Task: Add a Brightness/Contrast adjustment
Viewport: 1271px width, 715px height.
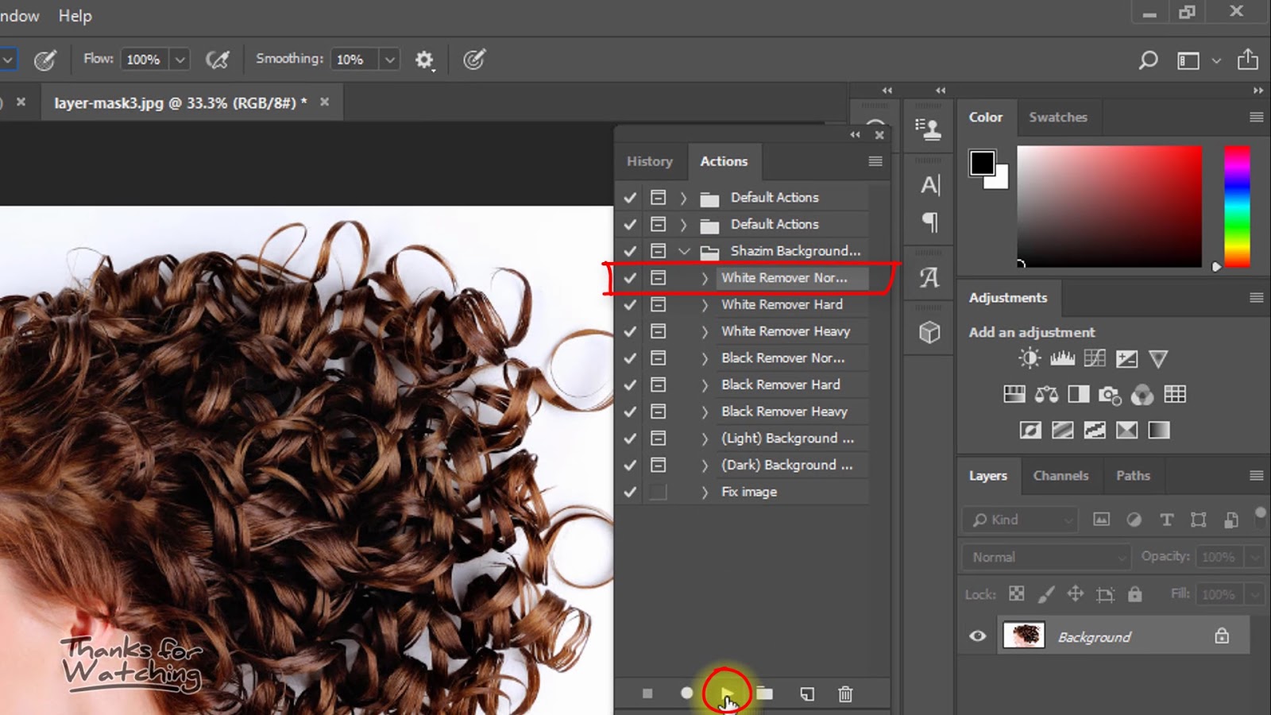Action: click(1030, 359)
